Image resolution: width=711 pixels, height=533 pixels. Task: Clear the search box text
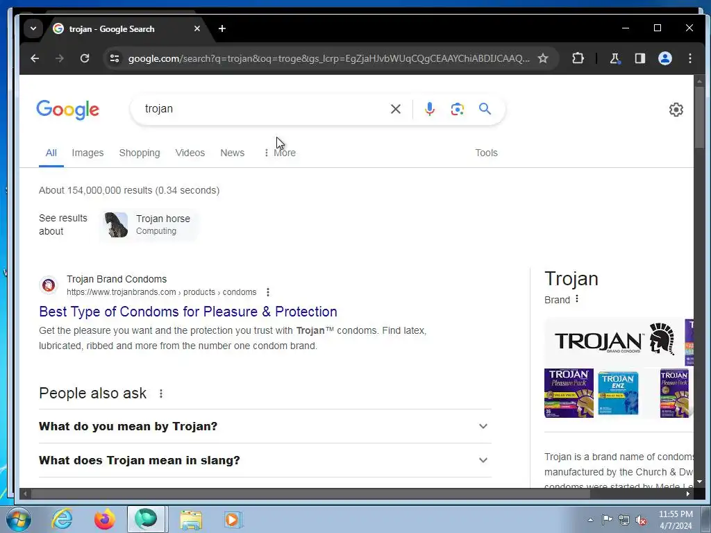395,109
